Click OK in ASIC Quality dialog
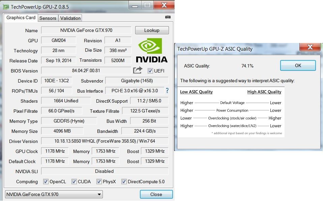The height and width of the screenshot is (201, 323). [x=298, y=65]
